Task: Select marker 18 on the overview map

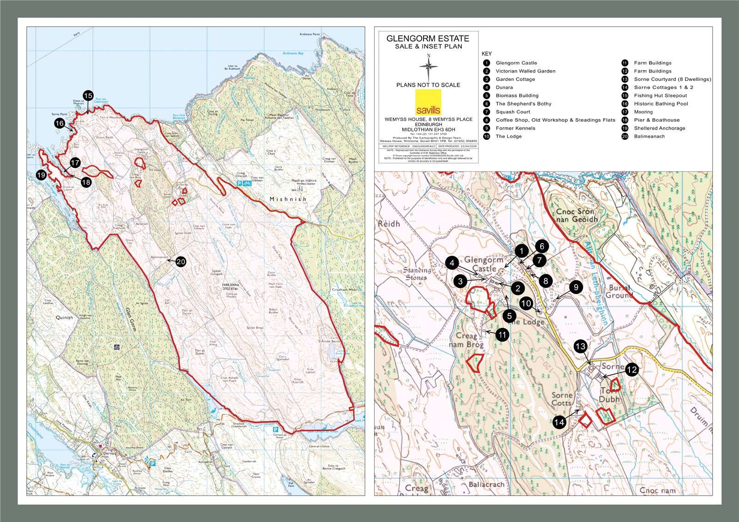Action: [x=86, y=182]
